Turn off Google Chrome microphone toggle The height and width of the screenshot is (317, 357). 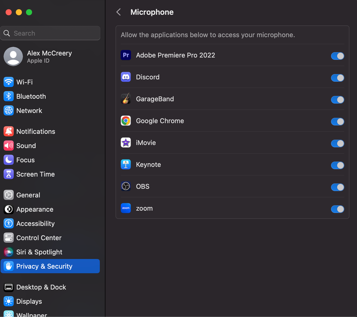337,121
